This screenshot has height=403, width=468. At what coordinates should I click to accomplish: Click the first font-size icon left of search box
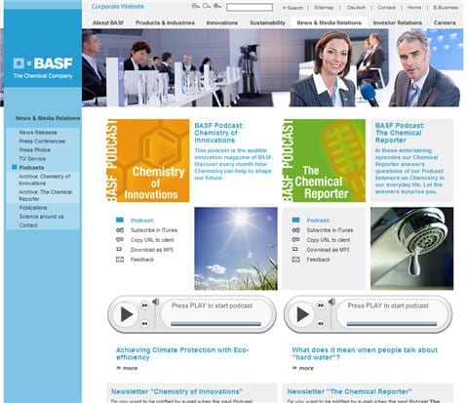coord(195,6)
